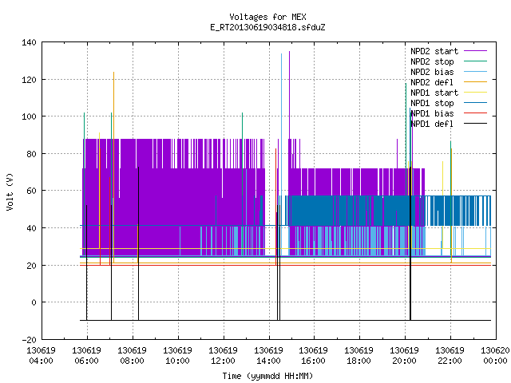Click the 'NPD2 defl' legend label
This screenshot has height=383, width=511.
432,82
